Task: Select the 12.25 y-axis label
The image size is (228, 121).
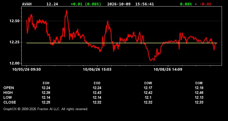Action: 15,42
